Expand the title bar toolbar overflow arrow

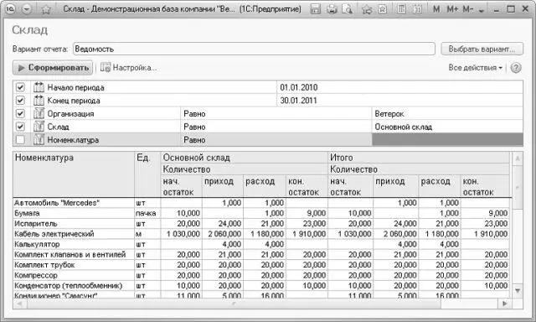[482, 11]
